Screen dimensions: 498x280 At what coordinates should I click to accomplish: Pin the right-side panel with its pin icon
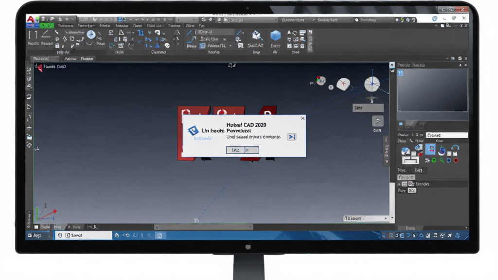[x=460, y=65]
